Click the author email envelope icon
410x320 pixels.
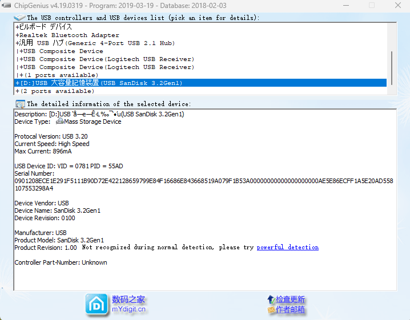pyautogui.click(x=271, y=310)
